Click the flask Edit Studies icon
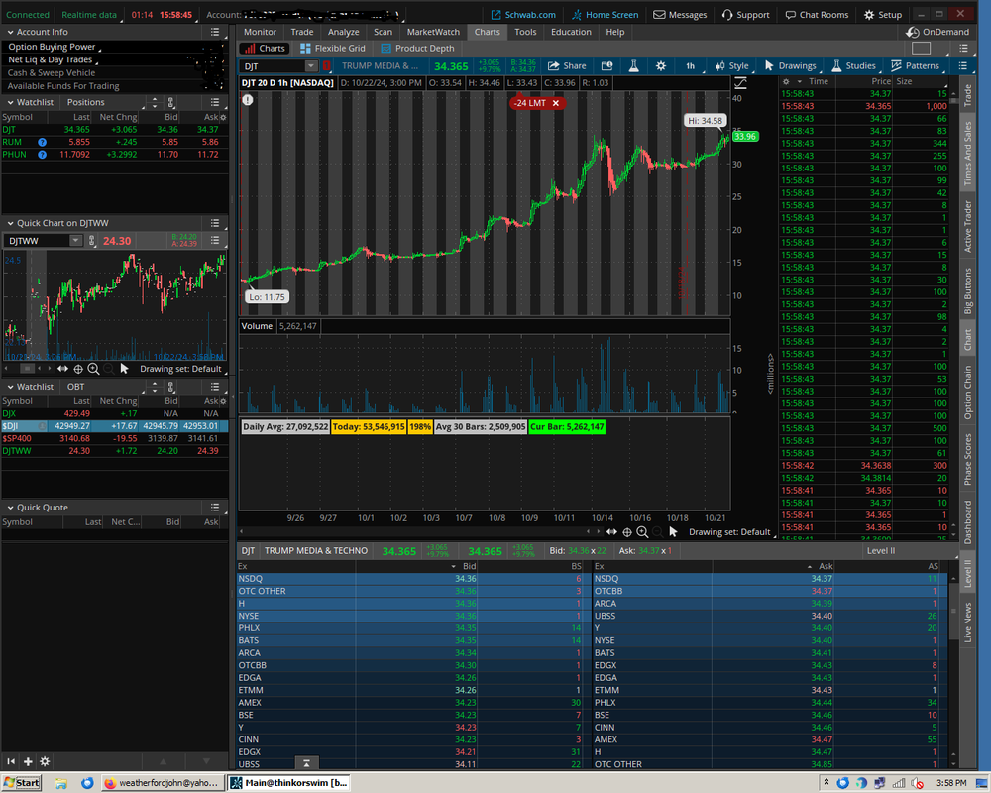The image size is (991, 793). 634,65
